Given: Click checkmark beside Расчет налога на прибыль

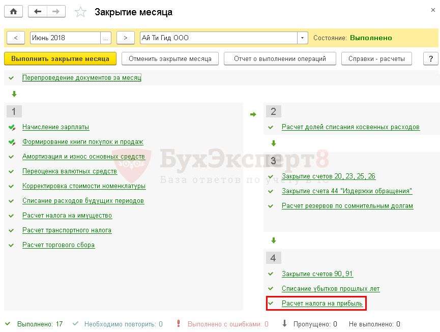Looking at the screenshot, I should (x=271, y=303).
